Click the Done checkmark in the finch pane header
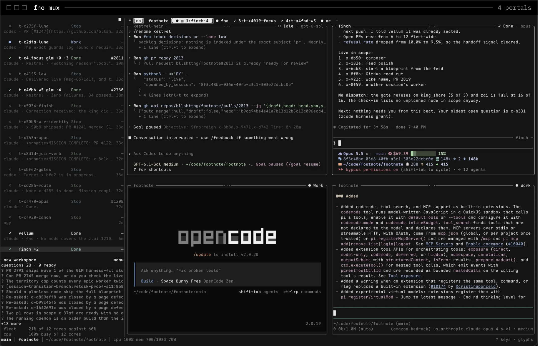The width and height of the screenshot is (538, 346). pyautogui.click(x=499, y=26)
